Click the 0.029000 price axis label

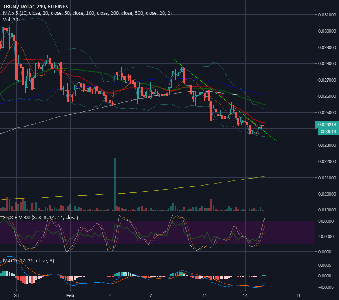[x=327, y=47]
